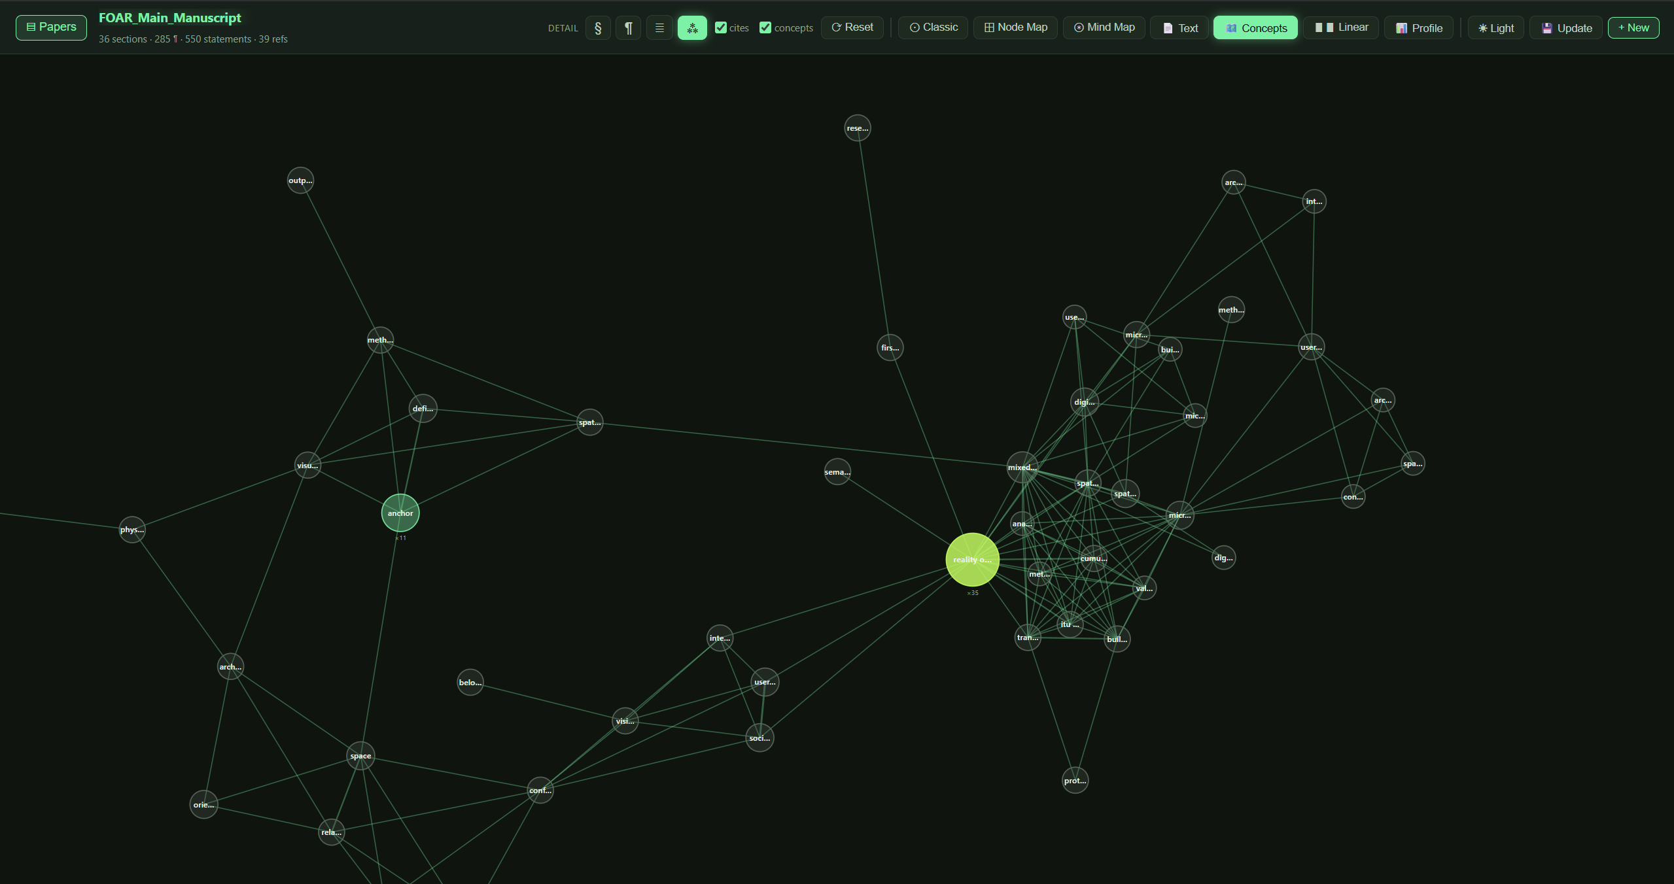The width and height of the screenshot is (1674, 884).
Task: Click the 'arch...' concept node
Action: click(230, 667)
